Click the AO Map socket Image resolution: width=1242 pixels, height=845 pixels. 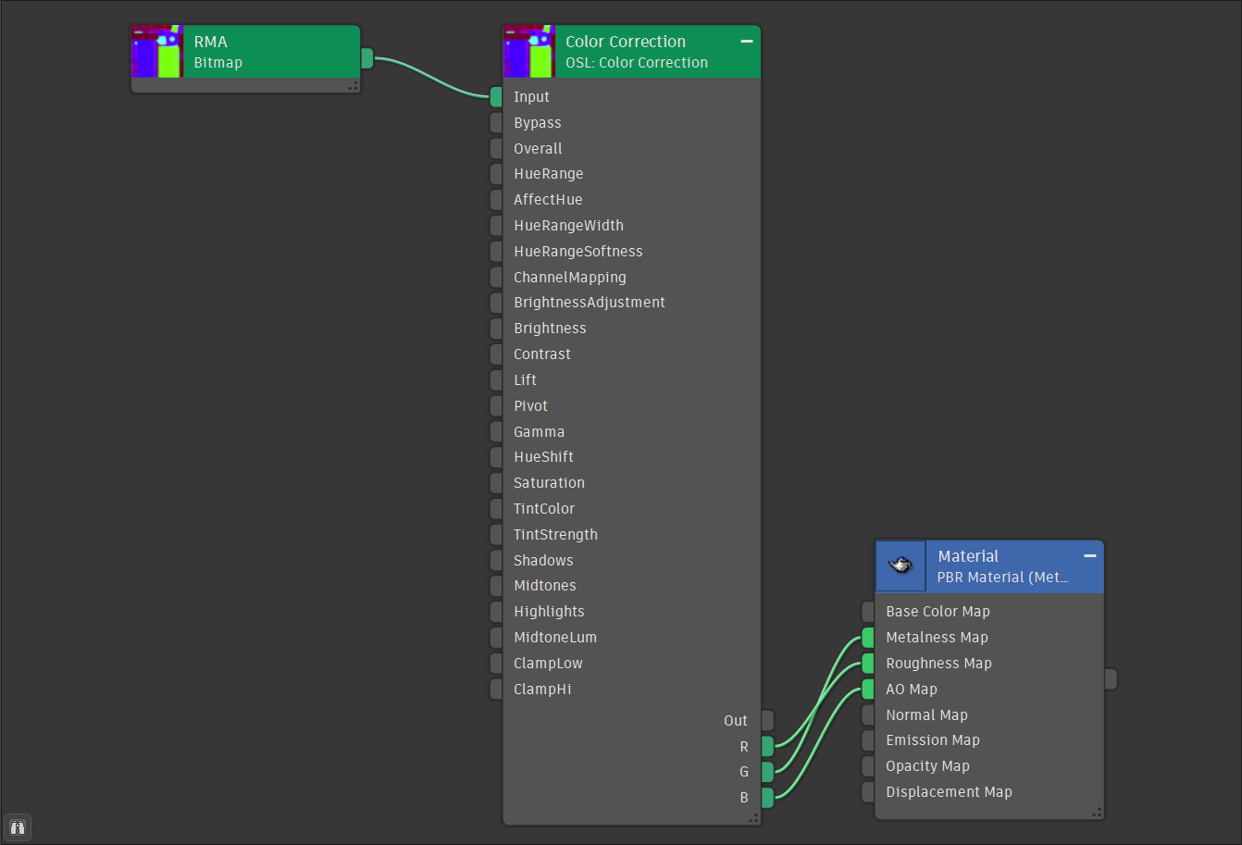coord(868,689)
